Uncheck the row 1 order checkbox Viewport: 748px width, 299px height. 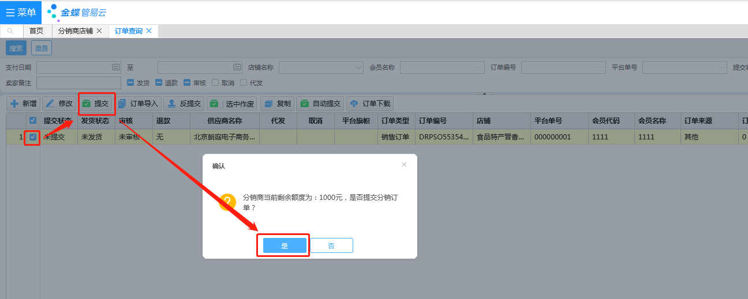point(33,137)
